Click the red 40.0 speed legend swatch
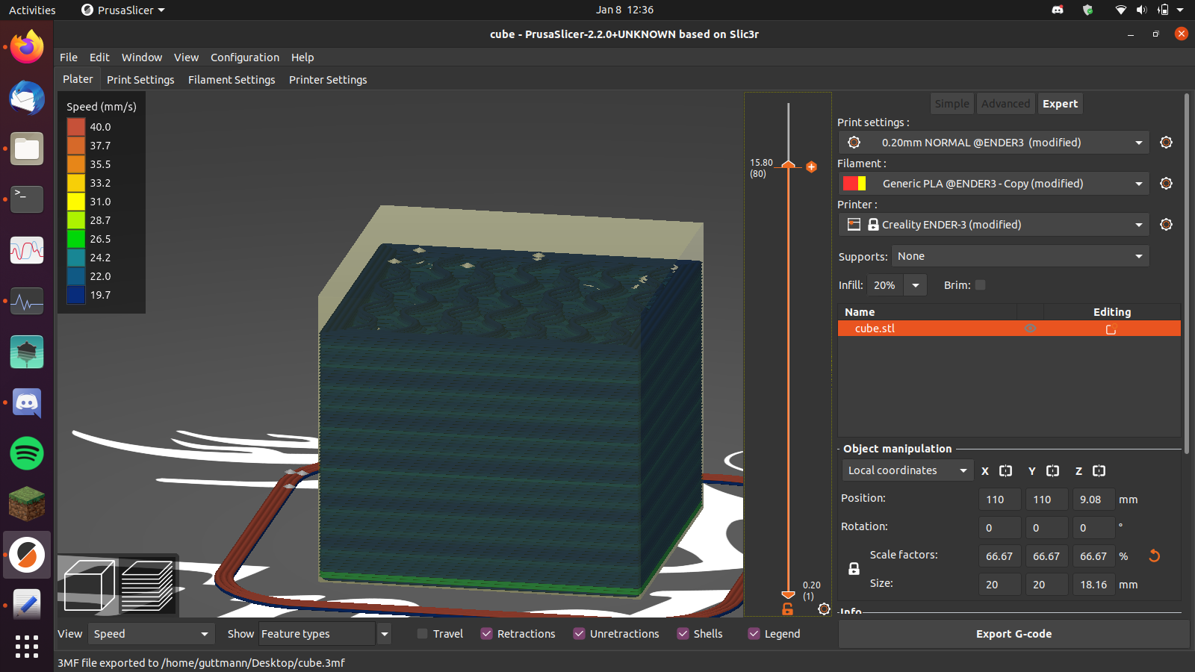The image size is (1195, 672). (x=76, y=127)
